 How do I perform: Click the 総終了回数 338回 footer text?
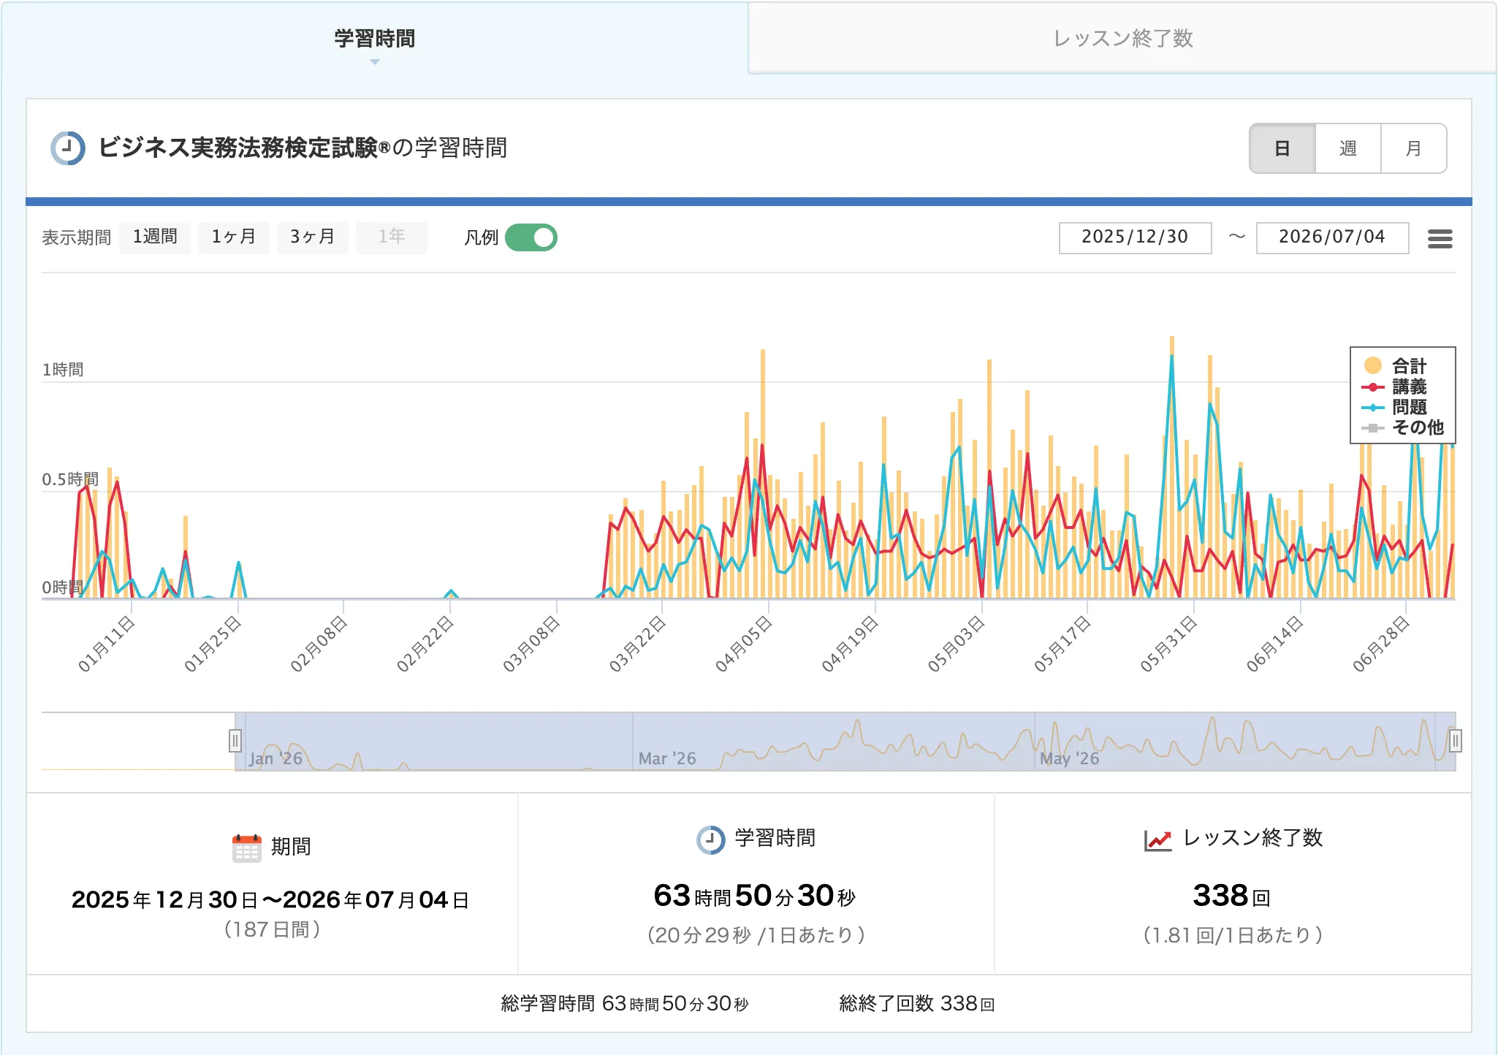point(917,1003)
